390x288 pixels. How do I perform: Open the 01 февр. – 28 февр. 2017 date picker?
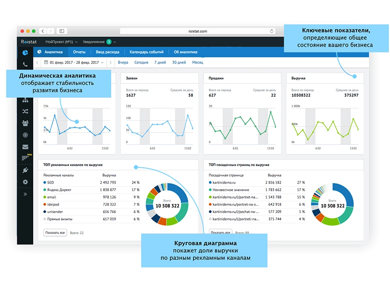coord(74,62)
